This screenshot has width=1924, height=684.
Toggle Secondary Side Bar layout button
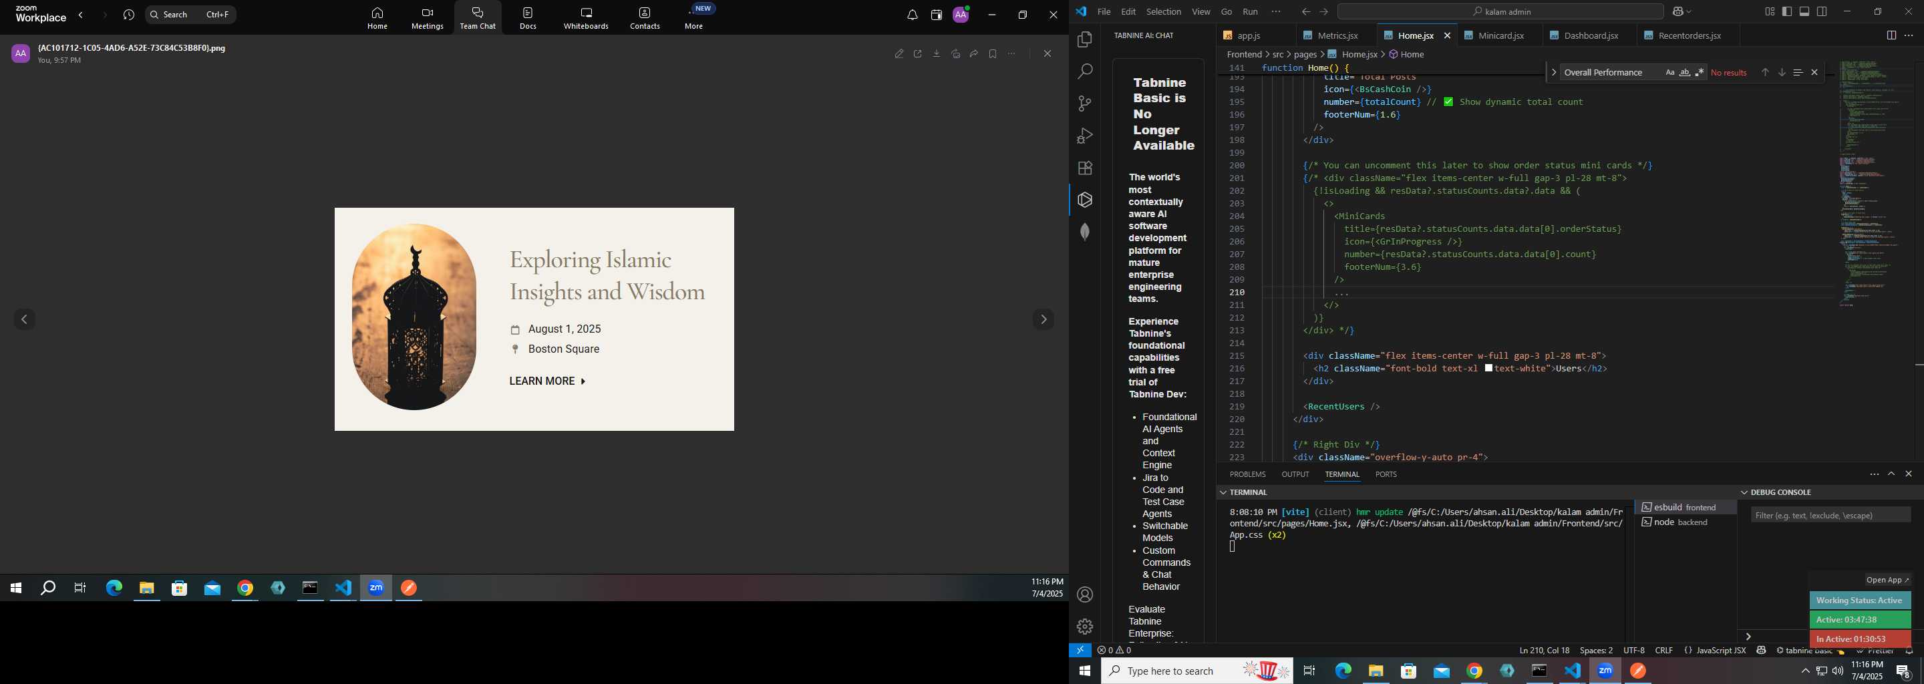pyautogui.click(x=1822, y=12)
